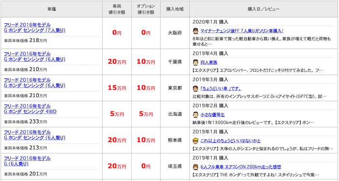Click reviewer avatar beside 四人家族 review

[x=196, y=62]
